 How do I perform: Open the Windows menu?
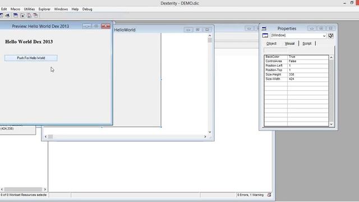coord(61,9)
